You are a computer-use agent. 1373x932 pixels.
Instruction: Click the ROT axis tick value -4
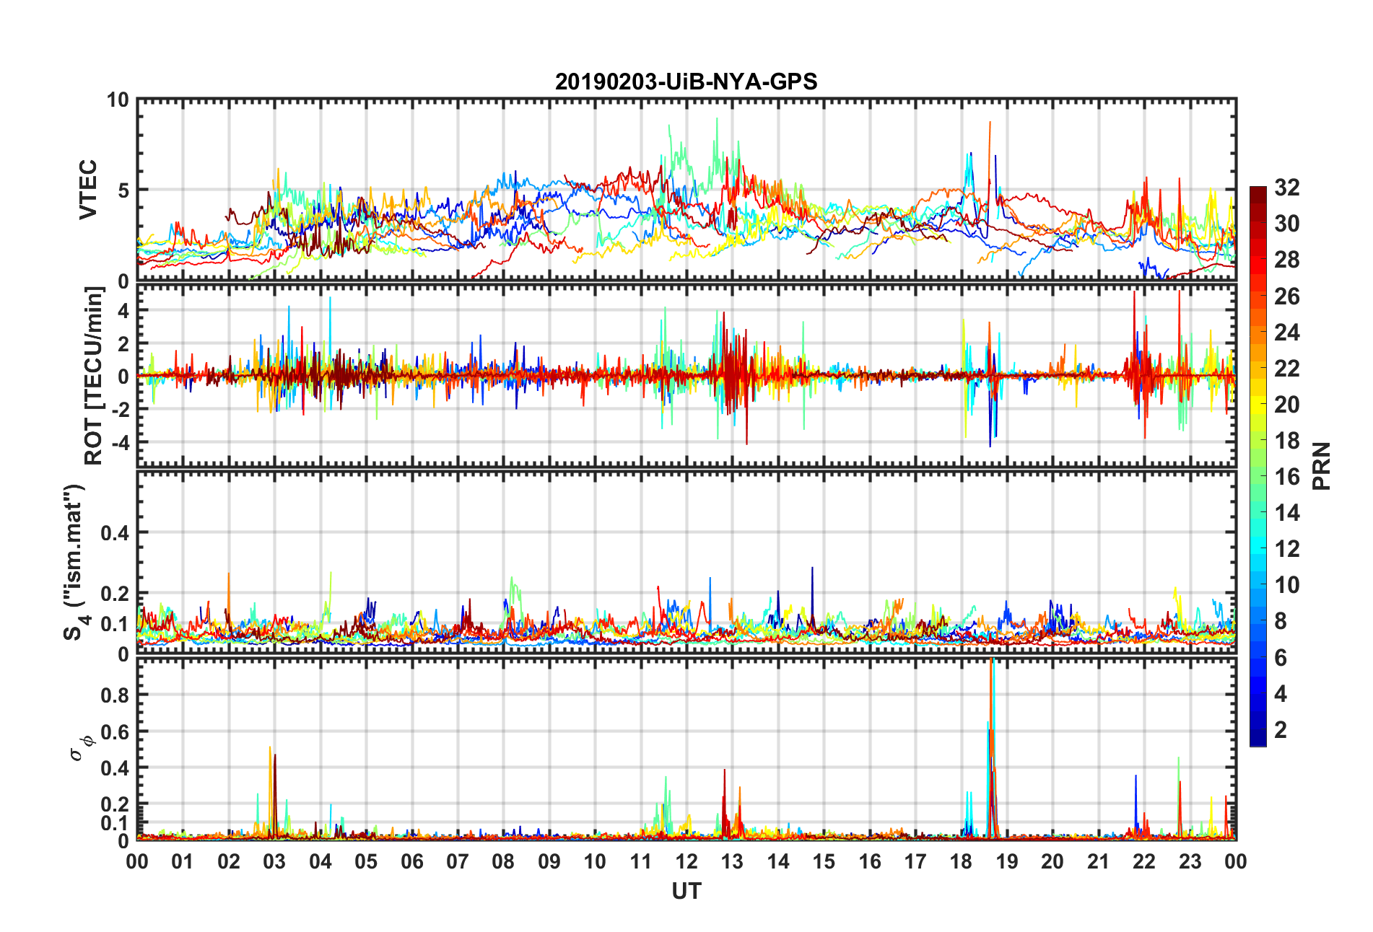(x=119, y=441)
